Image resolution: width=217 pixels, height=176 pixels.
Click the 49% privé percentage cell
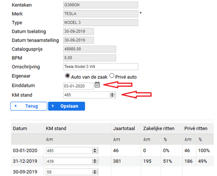pos(203,161)
